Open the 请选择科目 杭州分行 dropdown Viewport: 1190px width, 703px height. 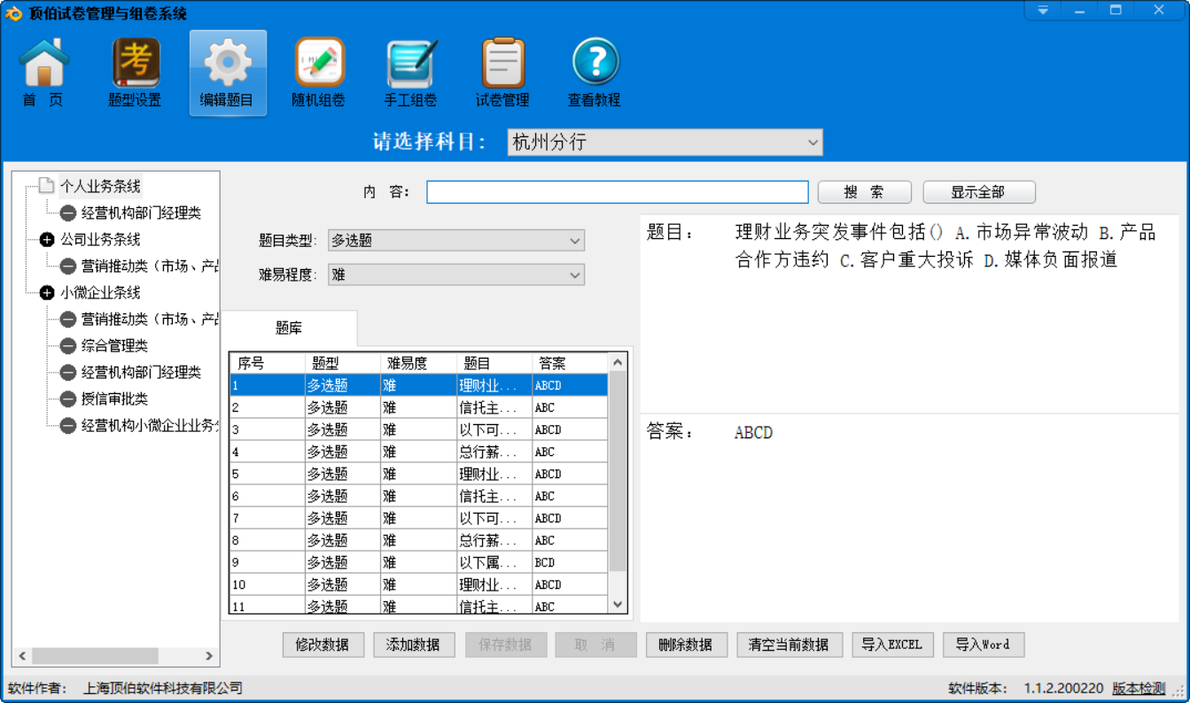665,143
